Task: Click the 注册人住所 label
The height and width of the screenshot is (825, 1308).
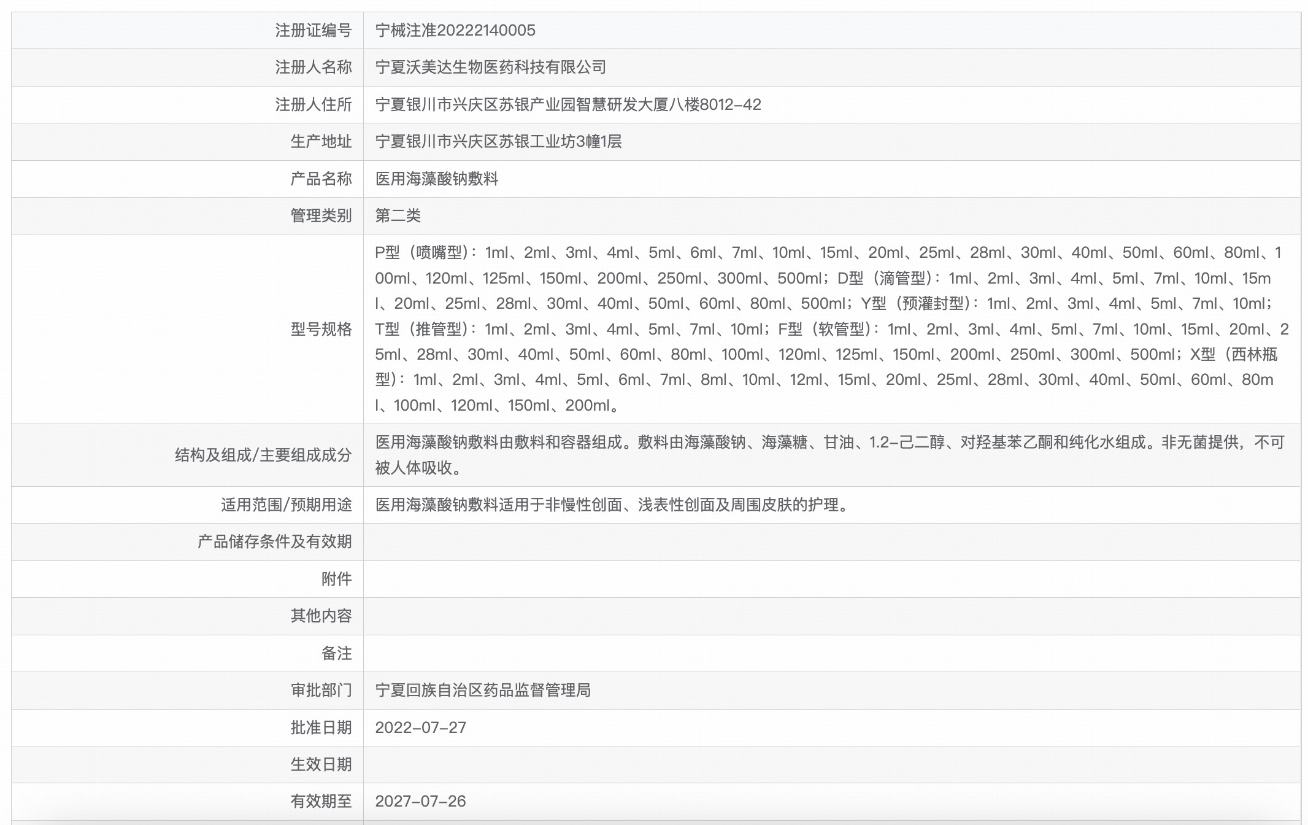Action: (x=313, y=105)
